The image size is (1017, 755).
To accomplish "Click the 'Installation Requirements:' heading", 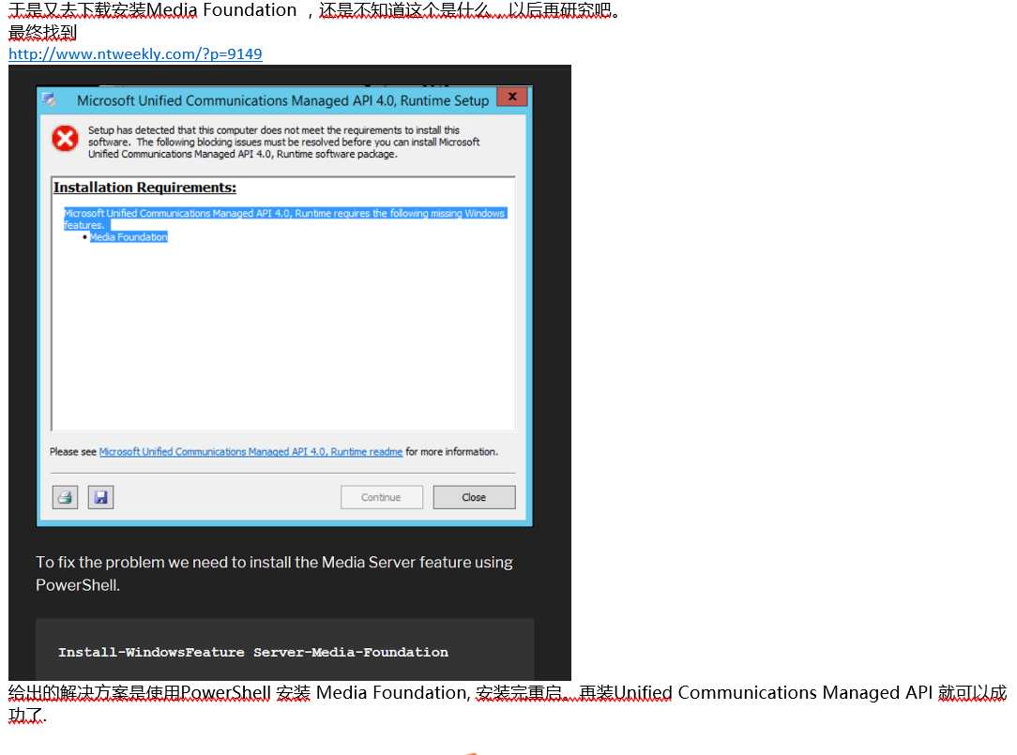I will click(x=144, y=188).
